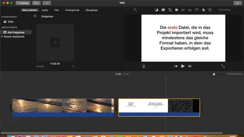
Task: Click the voiceover microphone icon
Action: click(144, 66)
